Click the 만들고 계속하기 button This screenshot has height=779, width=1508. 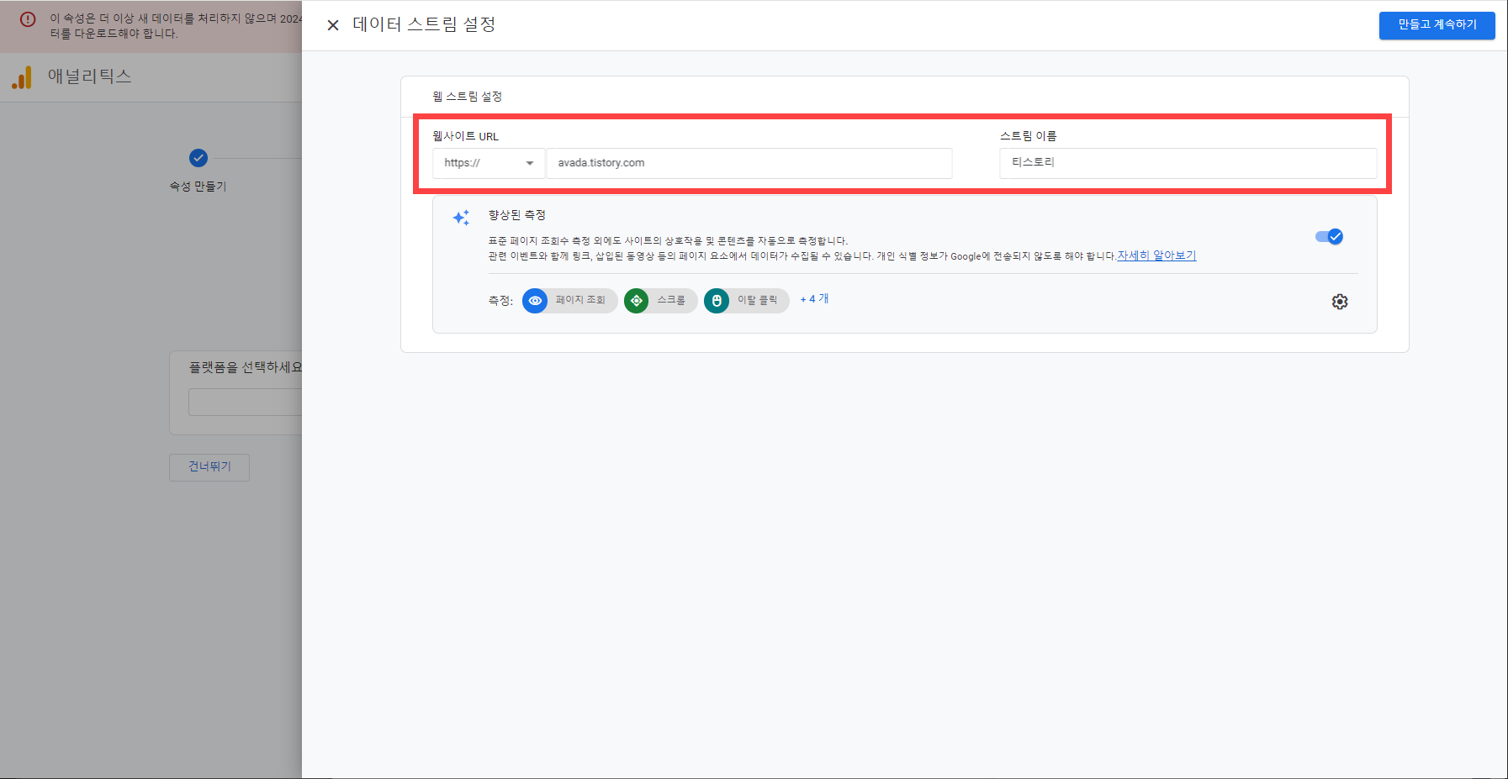pos(1437,25)
